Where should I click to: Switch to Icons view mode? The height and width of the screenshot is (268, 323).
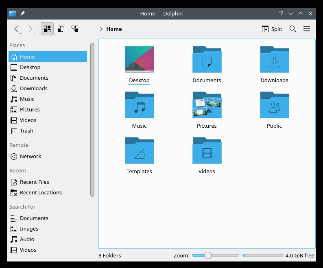coord(47,29)
